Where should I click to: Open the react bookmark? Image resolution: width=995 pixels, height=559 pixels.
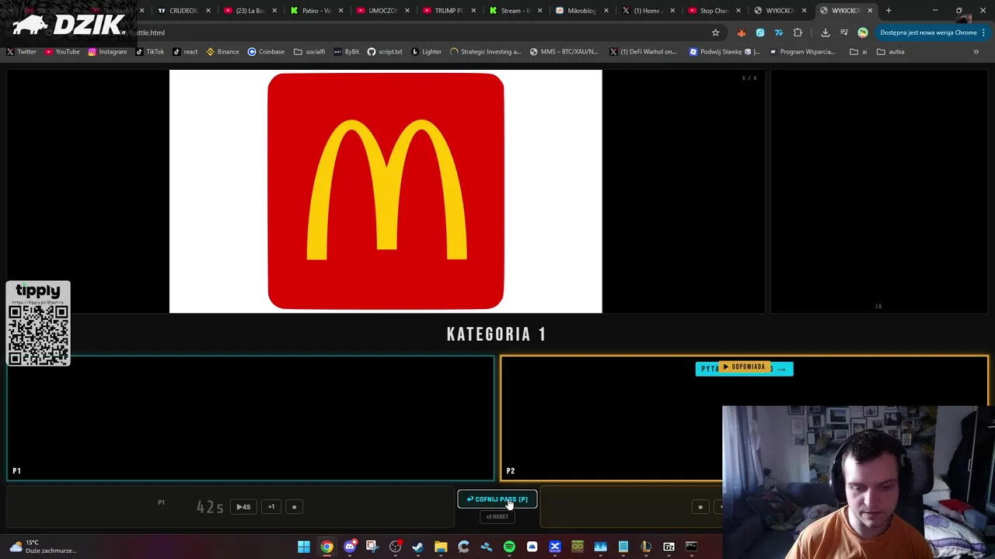[185, 52]
